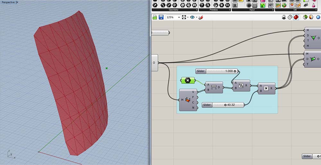Viewport: 321px width, 165px height.
Task: Disable preview with the grey hat icon
Action: point(284,17)
